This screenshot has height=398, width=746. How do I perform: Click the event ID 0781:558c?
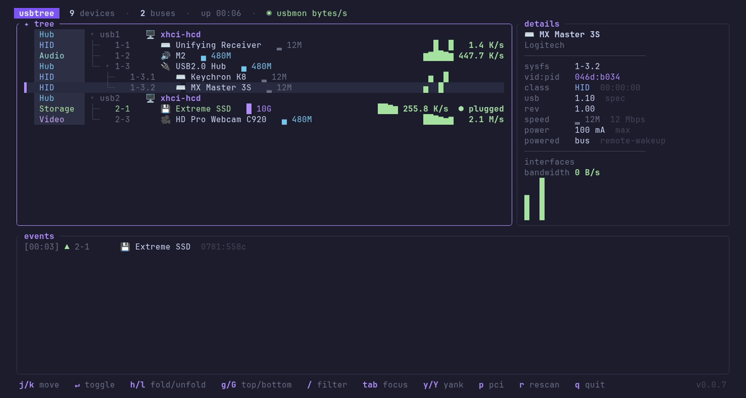coord(223,247)
